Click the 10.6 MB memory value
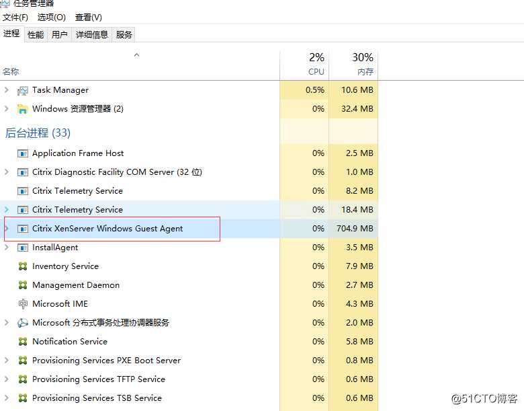 357,90
